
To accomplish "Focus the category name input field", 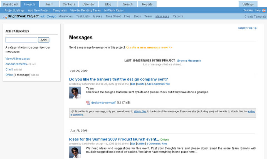I will (x=21, y=40).
